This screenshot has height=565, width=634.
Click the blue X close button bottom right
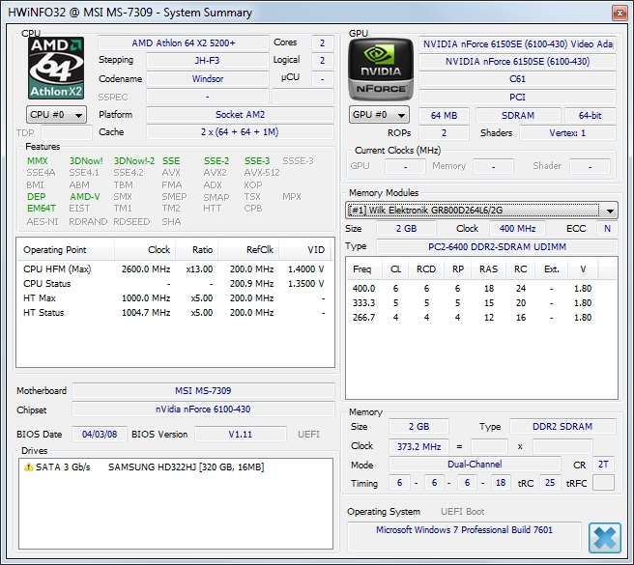tap(604, 538)
